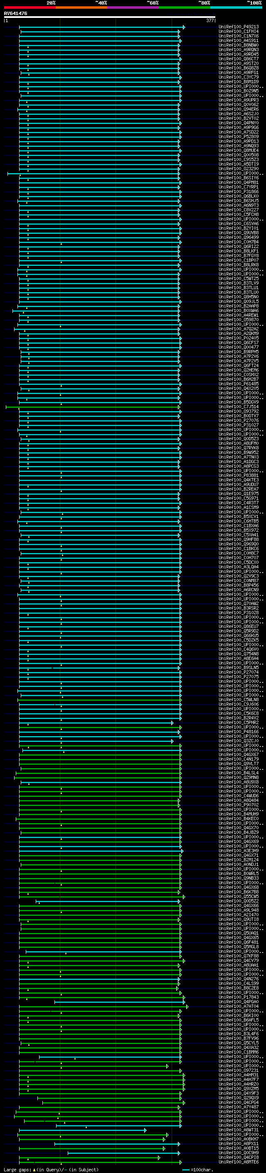Screen dimensions: 266x1173
Task: Select the UniRef100_C5PHR2 label
Action: click(x=239, y=723)
